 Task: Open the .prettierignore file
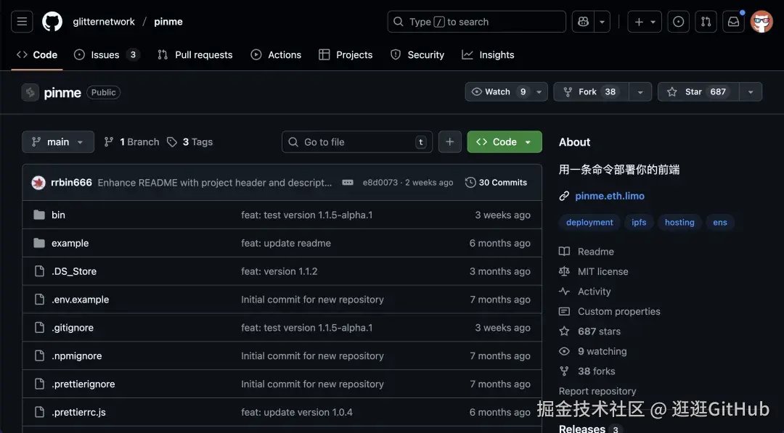[83, 384]
